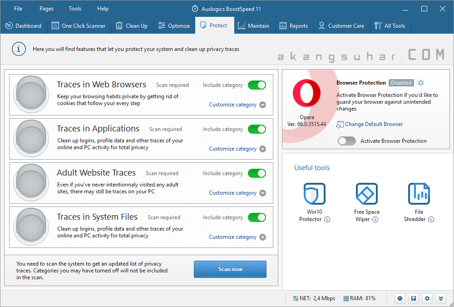Click the info icon beside Win10 Protector
This screenshot has width=454, height=307.
(x=327, y=219)
